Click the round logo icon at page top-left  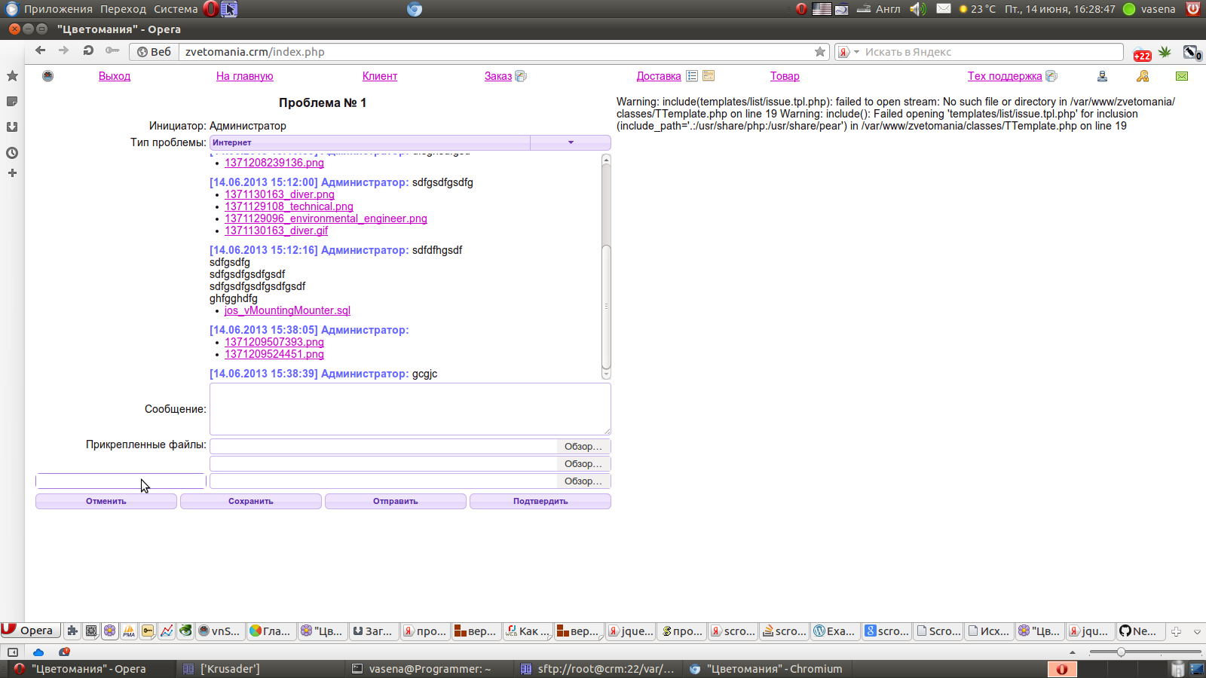pos(48,76)
